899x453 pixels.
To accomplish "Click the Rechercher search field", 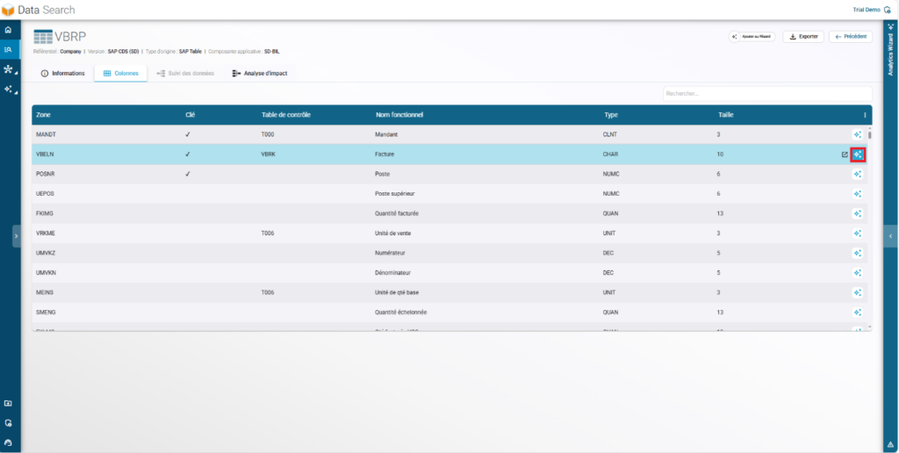I will 766,93.
